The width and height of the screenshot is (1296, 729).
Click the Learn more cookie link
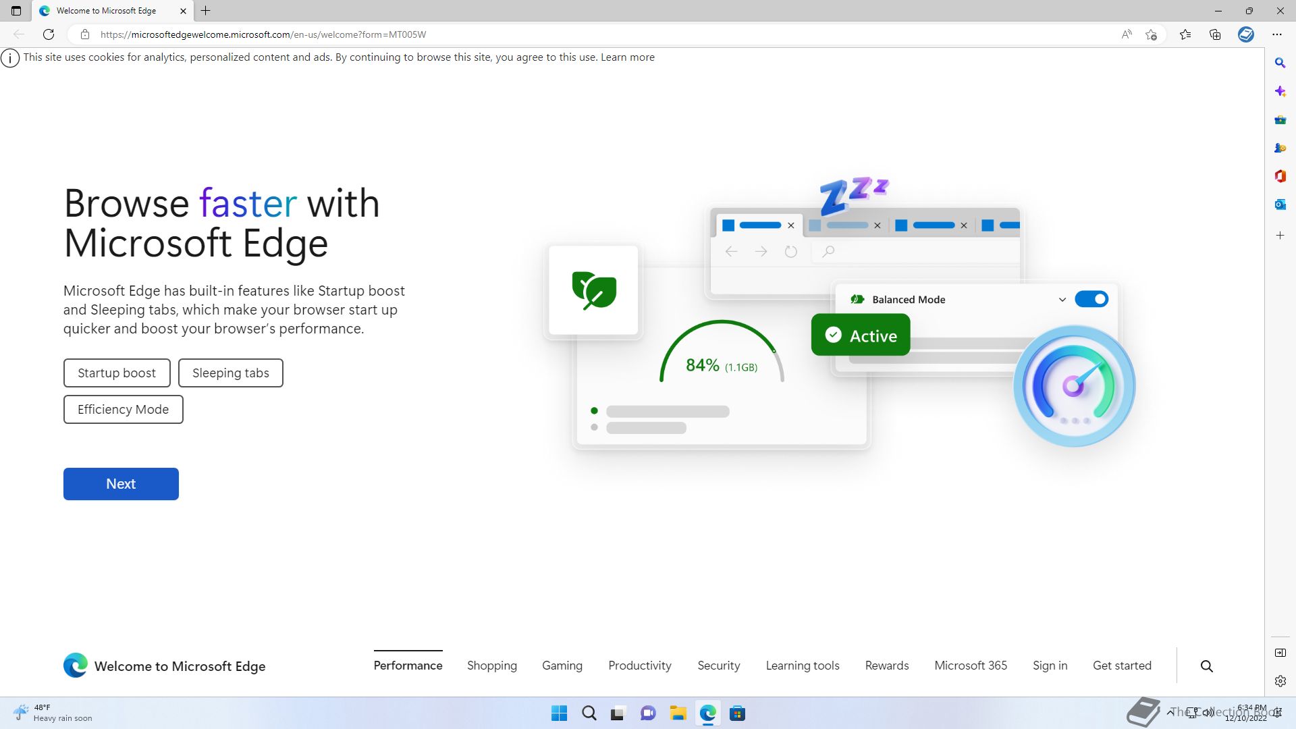pos(628,57)
